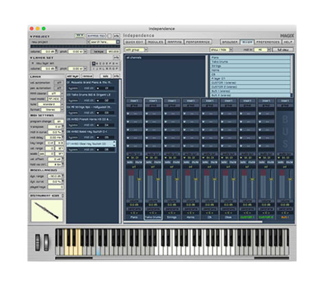Switch to the Quick Edit tab
The image size is (324, 293).
[x=135, y=42]
